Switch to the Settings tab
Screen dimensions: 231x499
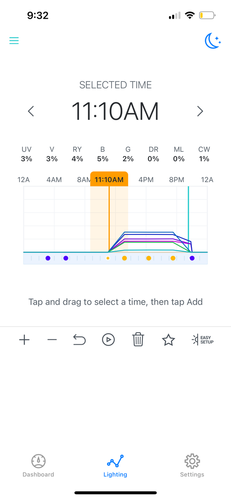[192, 466]
